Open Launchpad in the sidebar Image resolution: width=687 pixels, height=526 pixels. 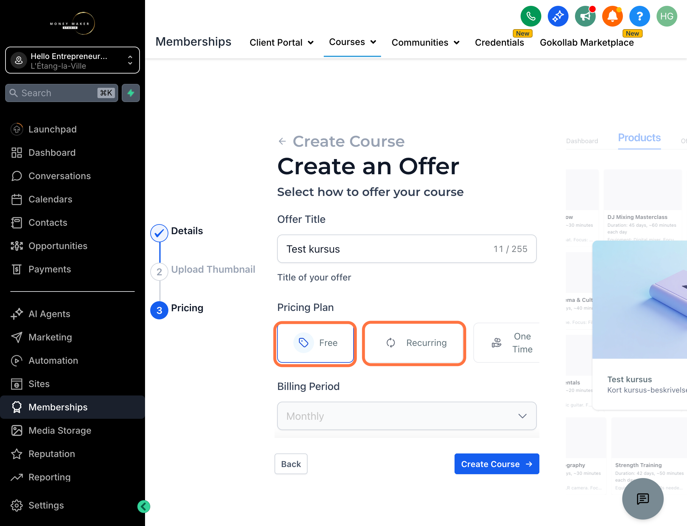click(73, 129)
